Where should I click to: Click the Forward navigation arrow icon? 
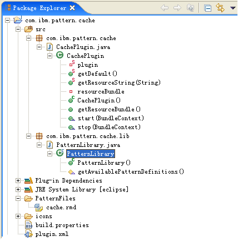pos(177,8)
